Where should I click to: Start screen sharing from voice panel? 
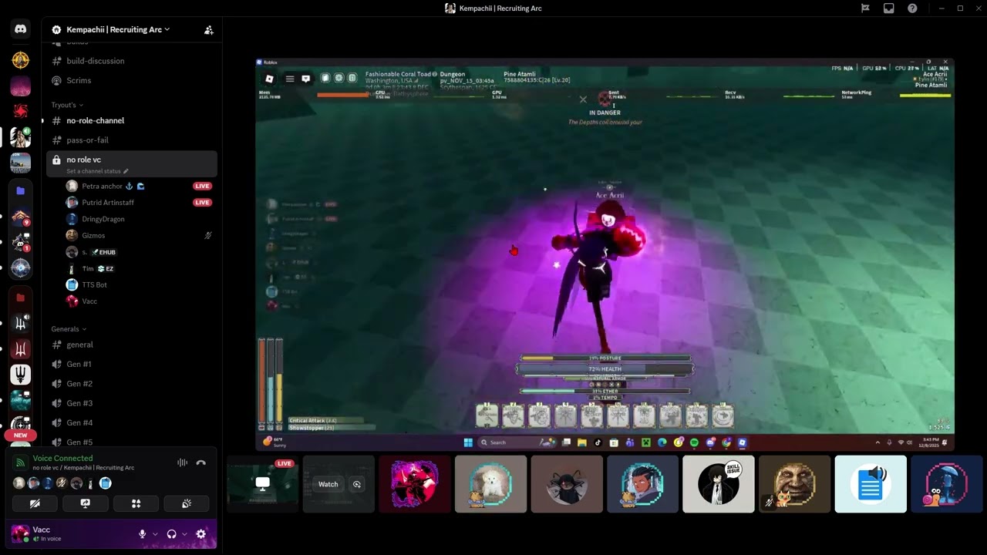(86, 503)
